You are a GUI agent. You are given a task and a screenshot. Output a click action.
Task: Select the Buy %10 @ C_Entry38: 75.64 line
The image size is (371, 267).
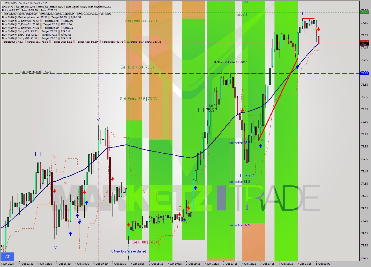click(x=37, y=21)
